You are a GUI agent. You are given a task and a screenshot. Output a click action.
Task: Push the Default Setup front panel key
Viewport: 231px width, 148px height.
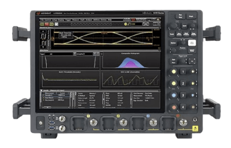pos(192,51)
